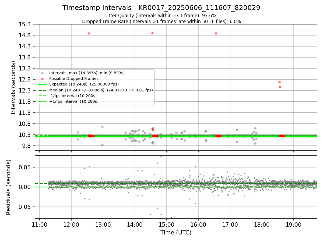Click the gray point at 9.8s near 13:00
The image size is (323, 242).
point(102,145)
